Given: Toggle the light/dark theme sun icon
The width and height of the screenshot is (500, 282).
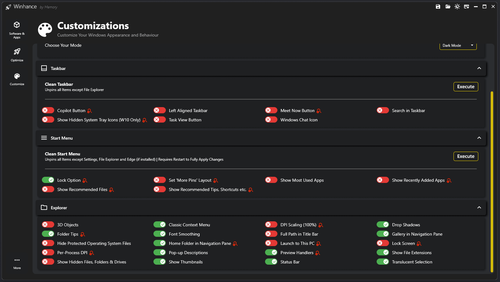Looking at the screenshot, I should coord(457,7).
